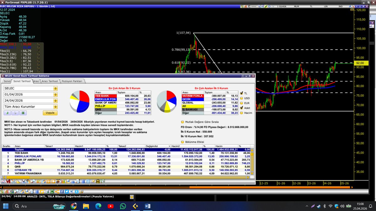
Task: Click the yellow-black Binance-like taskbar icon
Action: tap(135, 206)
